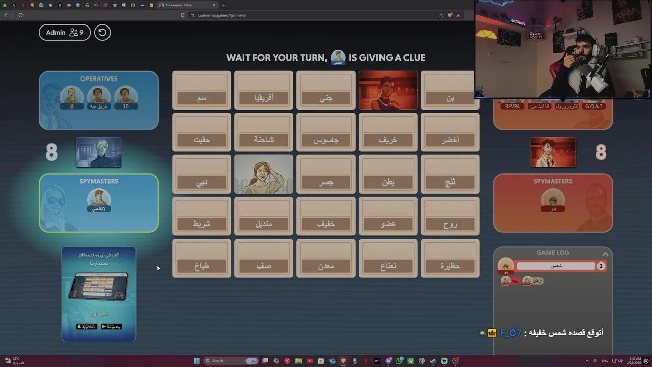Choose the شريط word card
The height and width of the screenshot is (367, 652).
click(202, 216)
